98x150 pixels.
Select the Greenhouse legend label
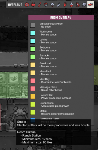pyautogui.click(x=46, y=103)
